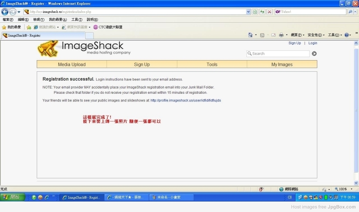Click the IE back navigation button
Viewport: 359px width, 212px height.
tap(5, 12)
